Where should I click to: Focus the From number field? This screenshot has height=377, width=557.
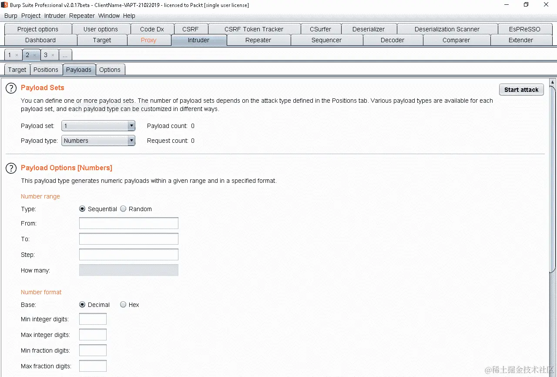(129, 223)
